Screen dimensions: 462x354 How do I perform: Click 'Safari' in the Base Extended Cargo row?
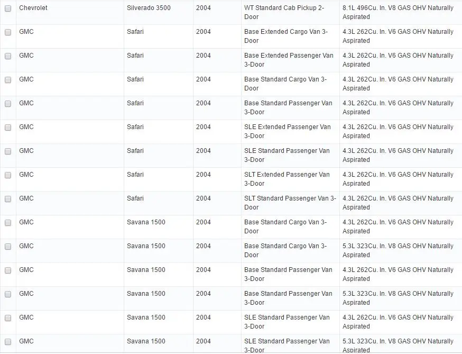click(x=135, y=32)
